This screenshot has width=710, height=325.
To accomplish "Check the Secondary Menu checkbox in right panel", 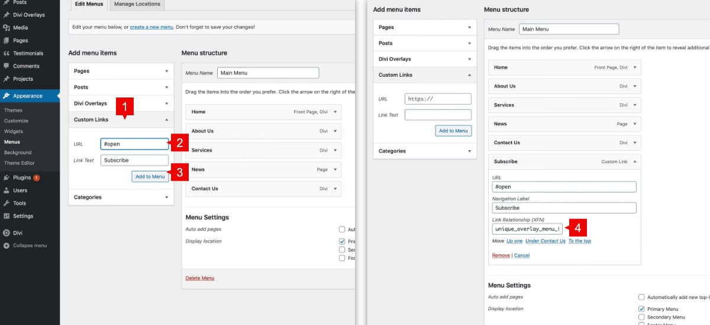I will tap(641, 317).
